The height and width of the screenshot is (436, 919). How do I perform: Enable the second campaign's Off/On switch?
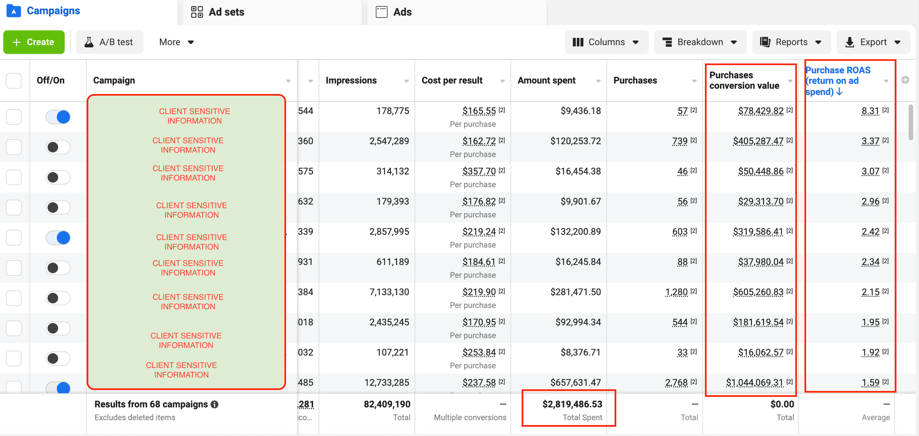(58, 147)
